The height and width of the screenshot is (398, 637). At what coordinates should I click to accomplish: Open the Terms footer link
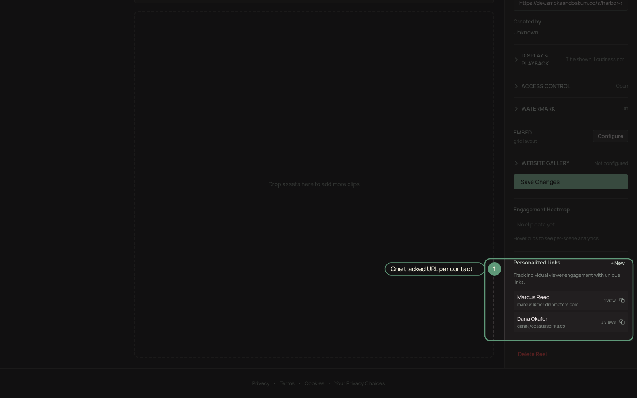pos(287,383)
